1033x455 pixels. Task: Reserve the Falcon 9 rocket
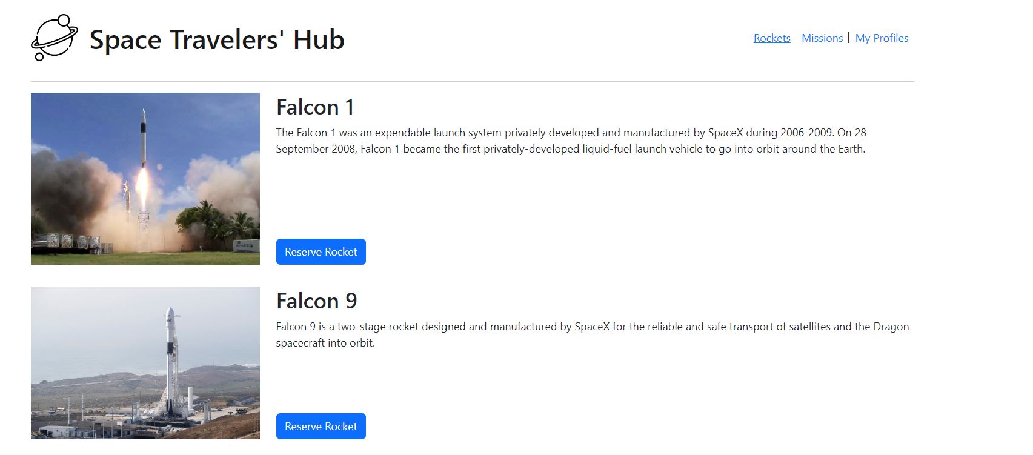pyautogui.click(x=321, y=427)
